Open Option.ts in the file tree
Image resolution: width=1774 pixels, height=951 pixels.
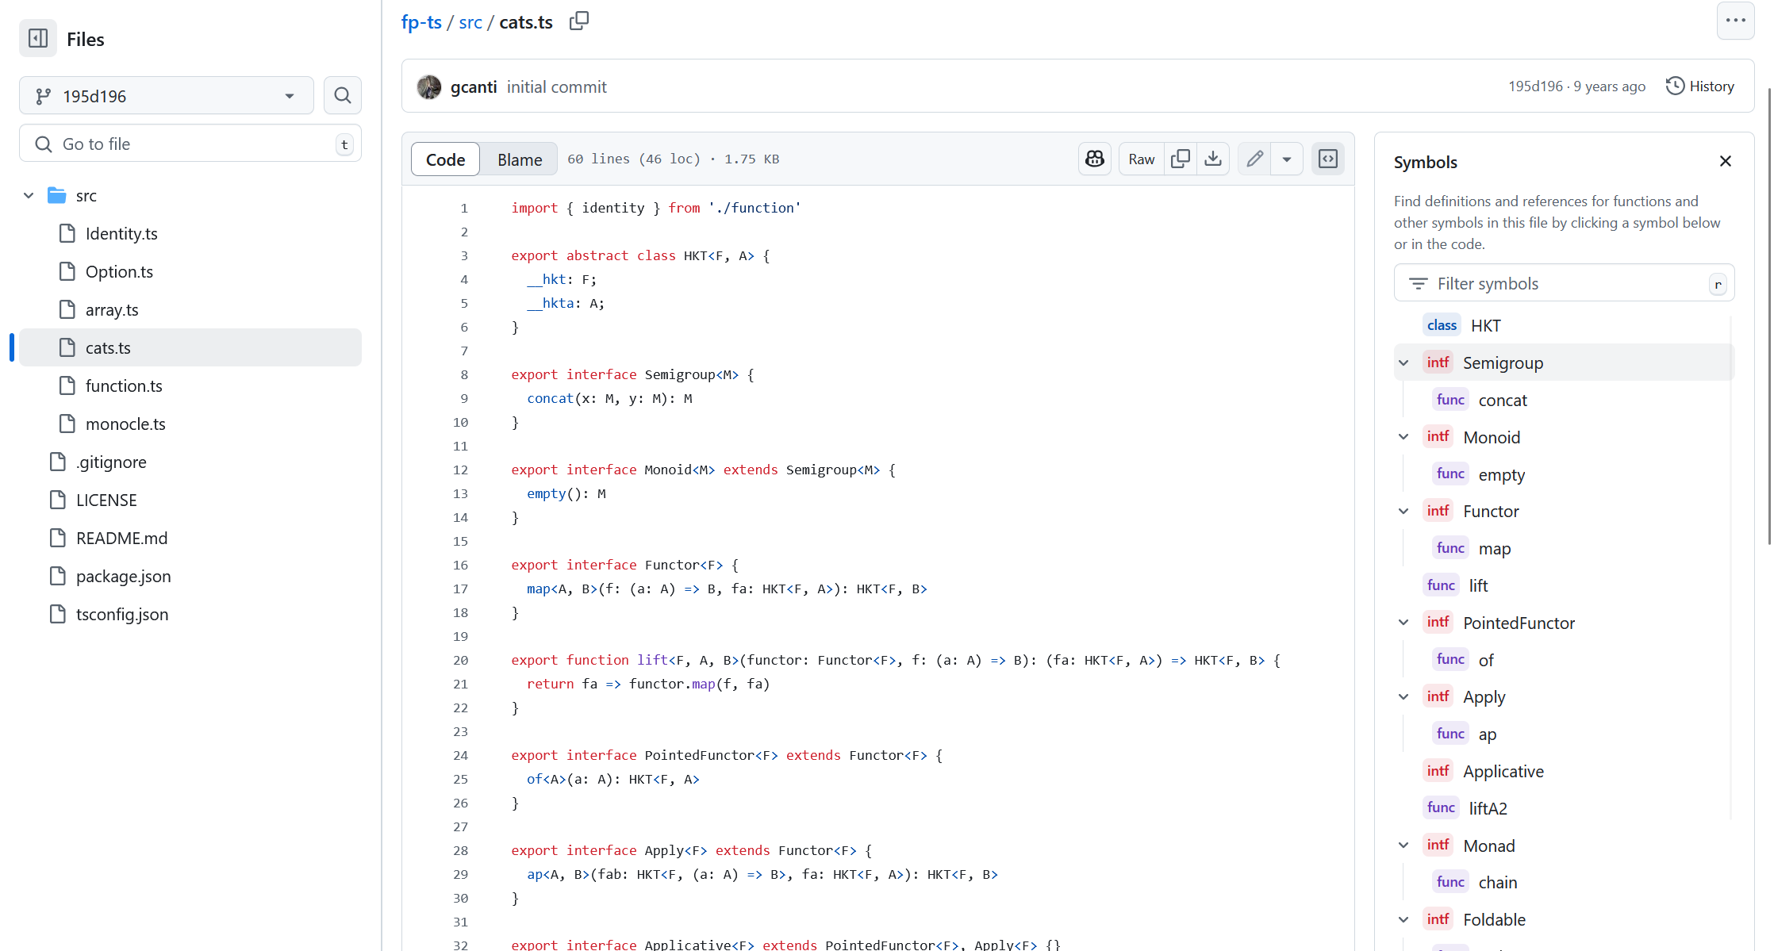click(119, 271)
